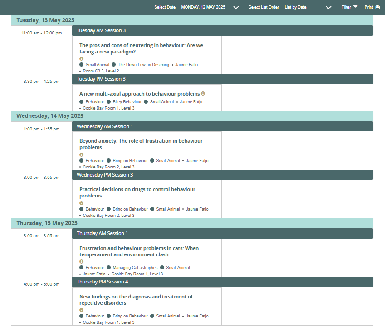386x336 pixels.
Task: Click info icon under Practical decisions on drugs
Action: [82, 203]
